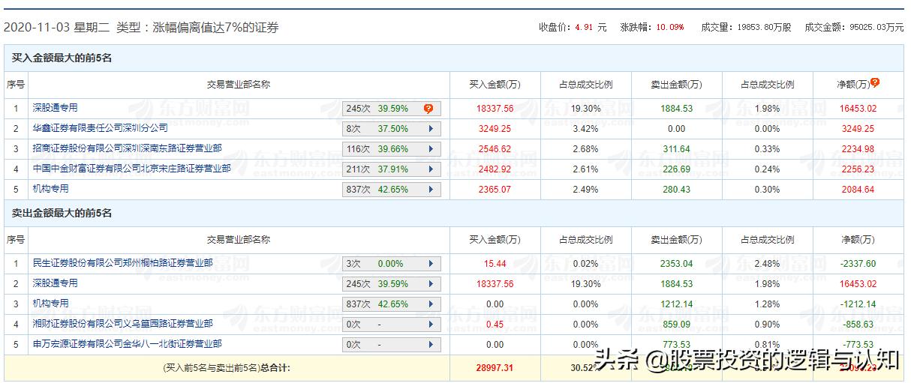Open 华鑫证券有限责任公司深圳分公司 link

tap(100, 128)
